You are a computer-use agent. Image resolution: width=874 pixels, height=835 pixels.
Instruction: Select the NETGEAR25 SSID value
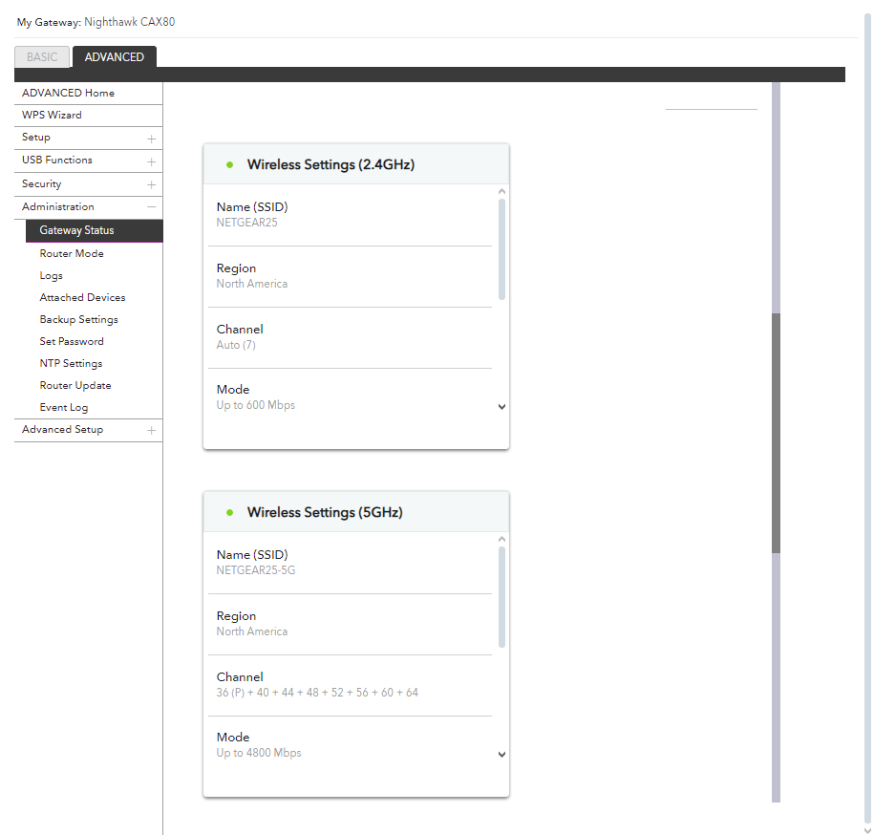[247, 223]
